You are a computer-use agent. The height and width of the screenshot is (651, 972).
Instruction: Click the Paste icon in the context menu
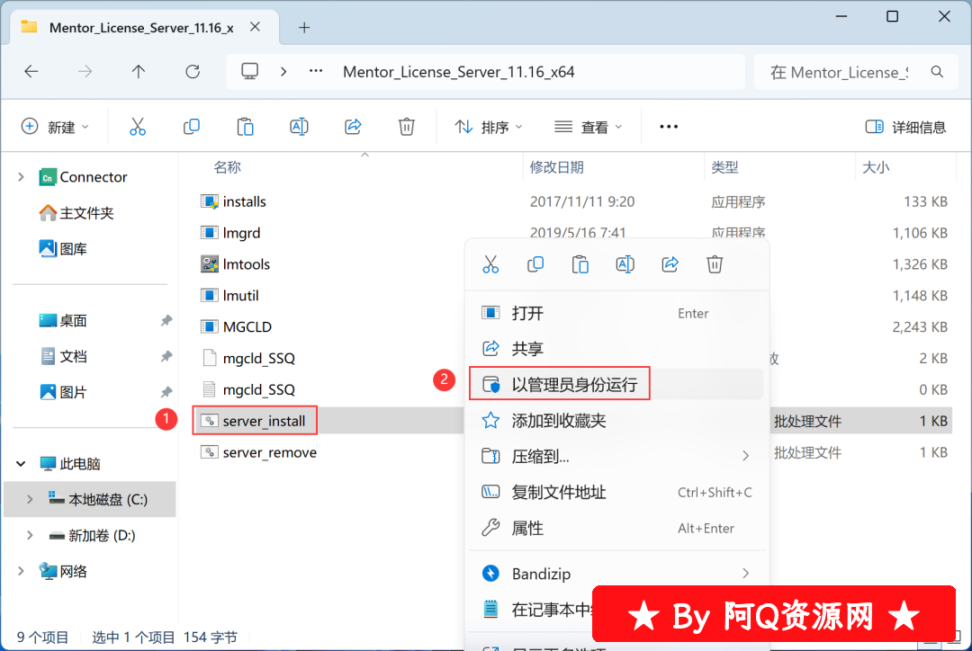[x=580, y=264]
